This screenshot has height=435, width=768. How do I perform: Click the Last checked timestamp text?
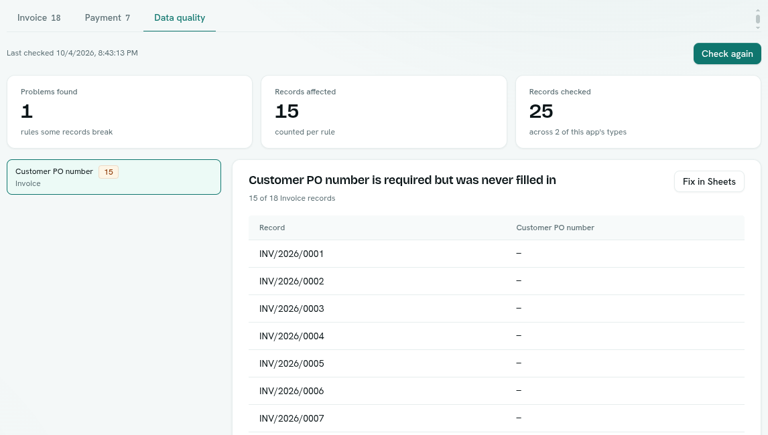[x=72, y=53]
